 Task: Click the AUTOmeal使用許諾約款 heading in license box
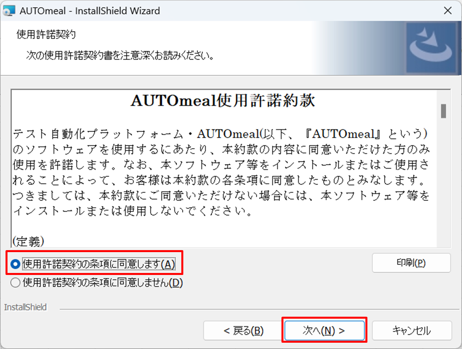pos(223,101)
